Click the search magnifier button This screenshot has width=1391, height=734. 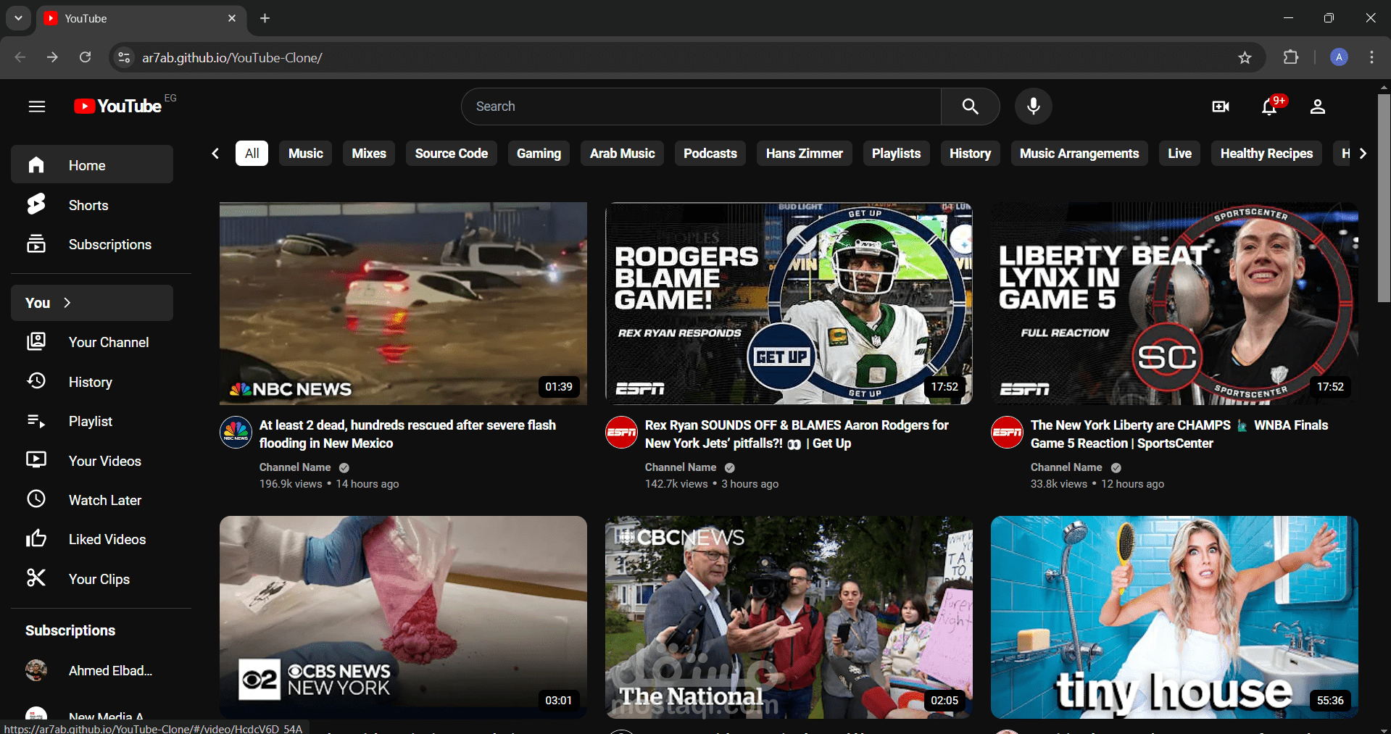(x=970, y=107)
